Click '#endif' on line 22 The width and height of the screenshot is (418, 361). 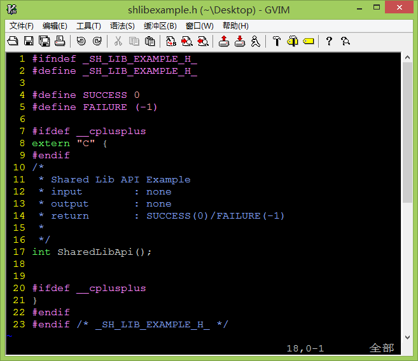(51, 312)
